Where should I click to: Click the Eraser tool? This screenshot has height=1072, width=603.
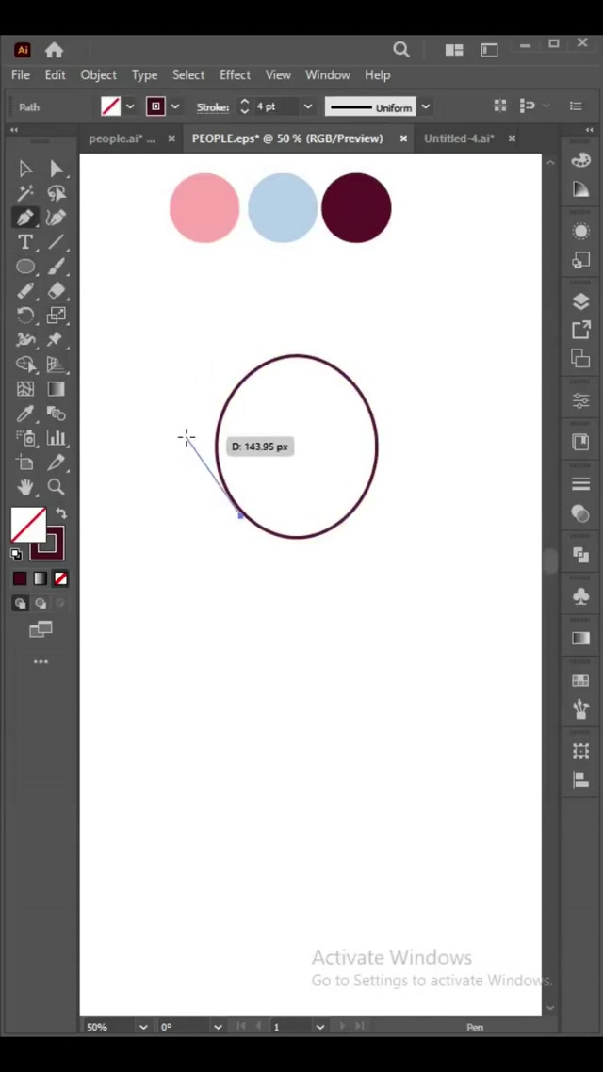pos(57,291)
